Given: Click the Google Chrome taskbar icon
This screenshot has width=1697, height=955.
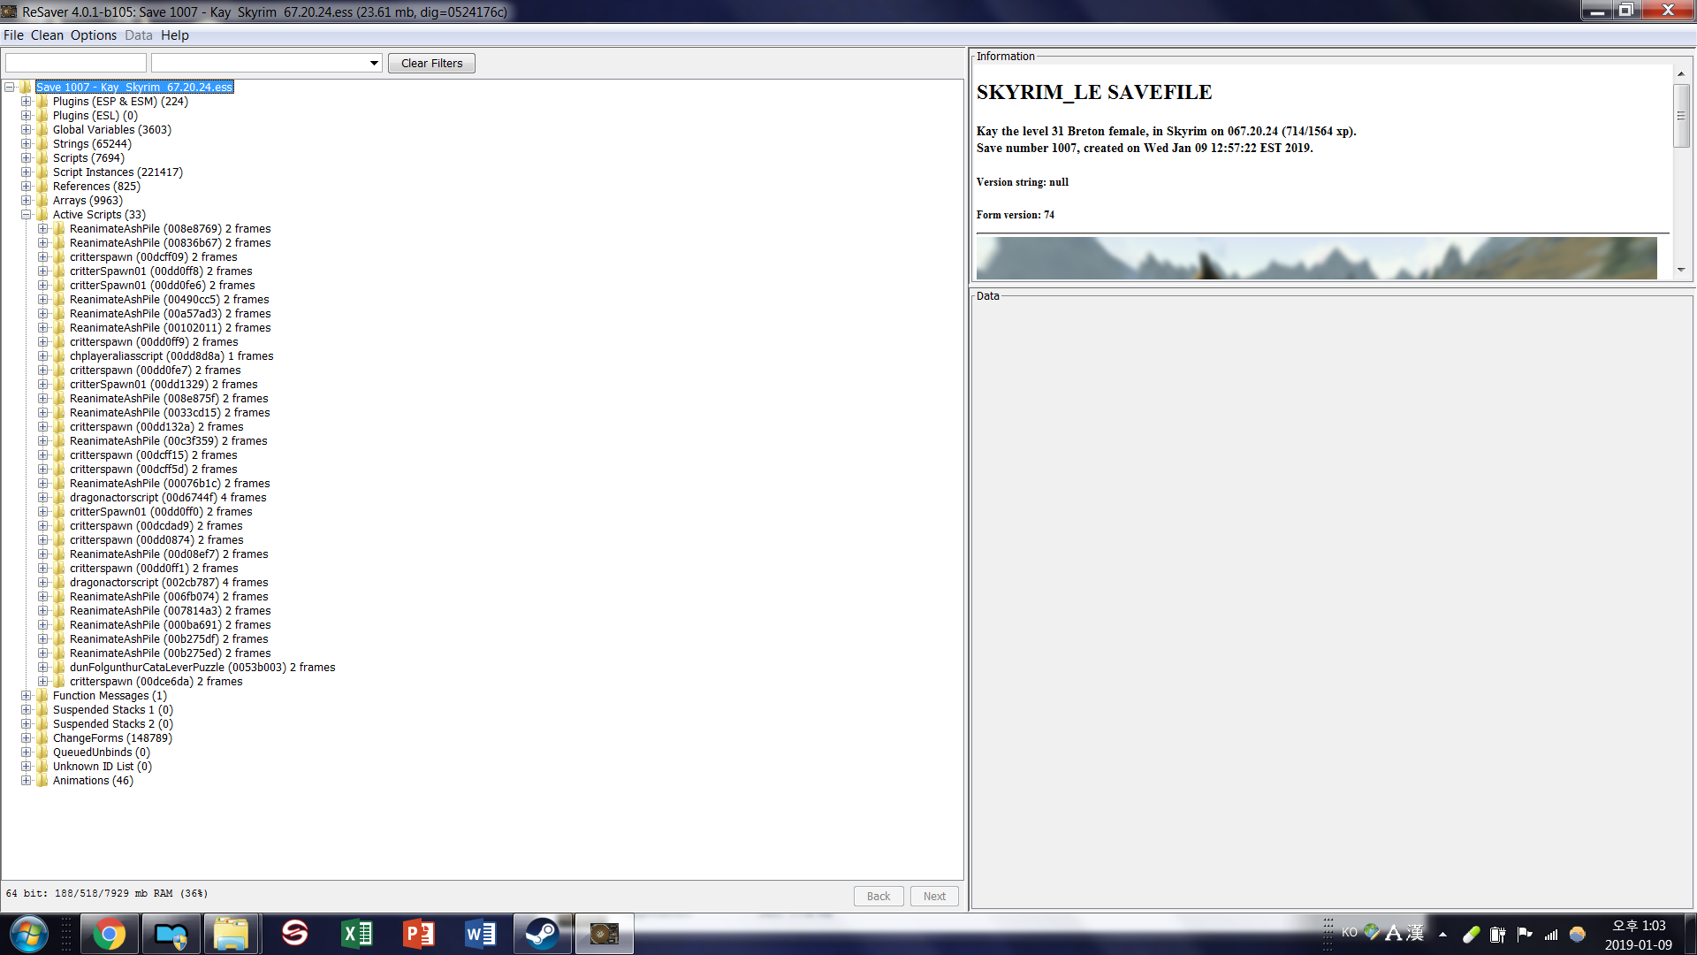Looking at the screenshot, I should tap(109, 934).
